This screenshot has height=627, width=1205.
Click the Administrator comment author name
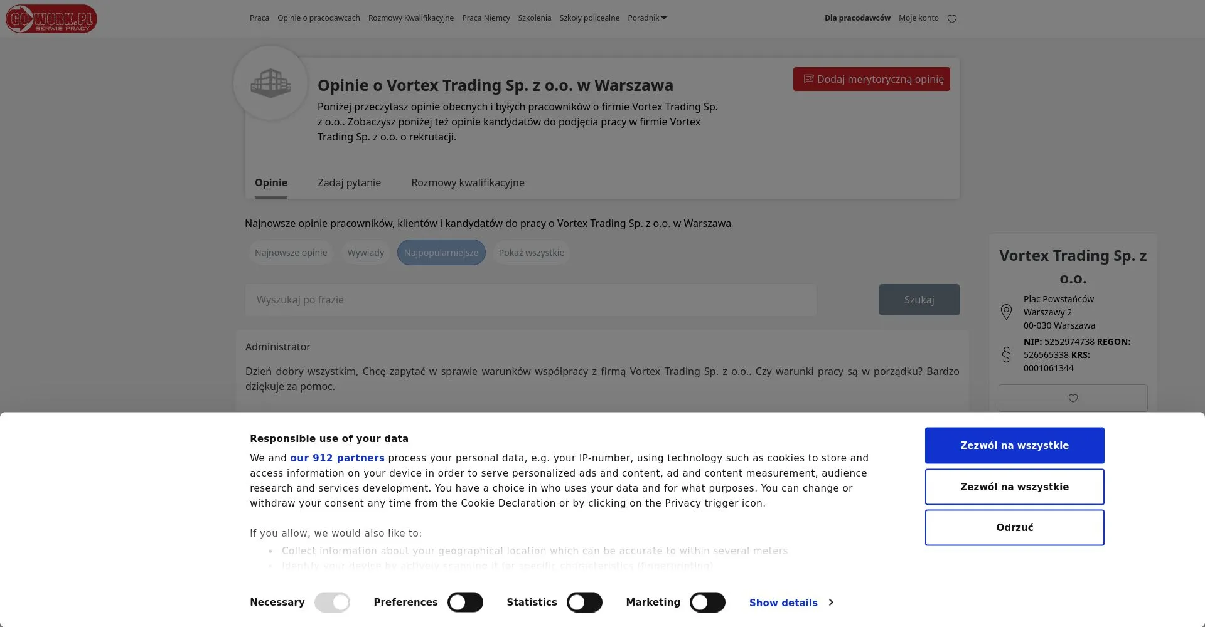coord(277,347)
